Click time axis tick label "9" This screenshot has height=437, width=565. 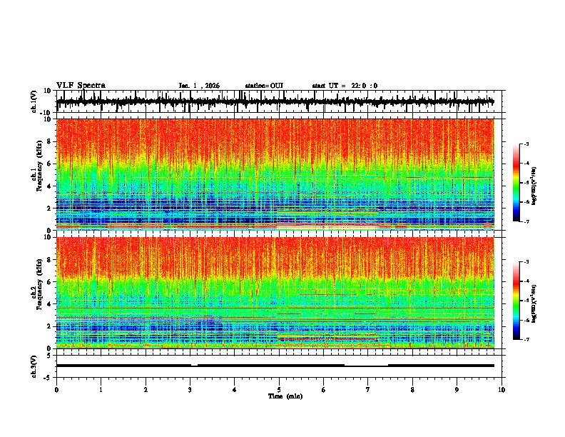457,390
